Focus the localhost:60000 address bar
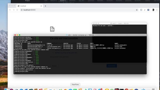 (x=77, y=10)
